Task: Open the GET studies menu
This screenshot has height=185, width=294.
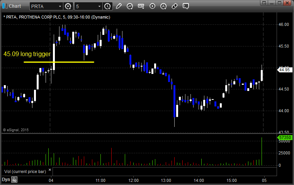Action: pyautogui.click(x=141, y=6)
